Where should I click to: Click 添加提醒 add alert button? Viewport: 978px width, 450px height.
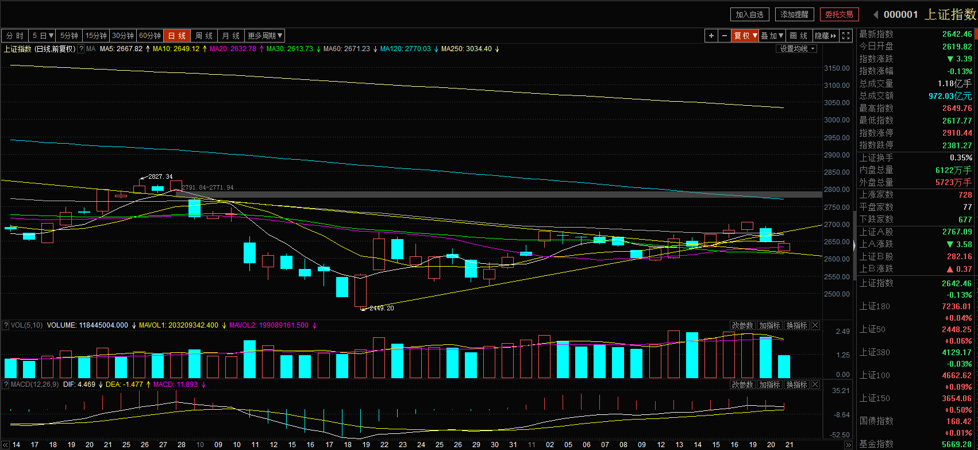(795, 14)
